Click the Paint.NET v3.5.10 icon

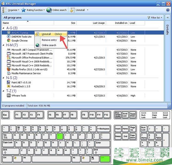[9, 82]
